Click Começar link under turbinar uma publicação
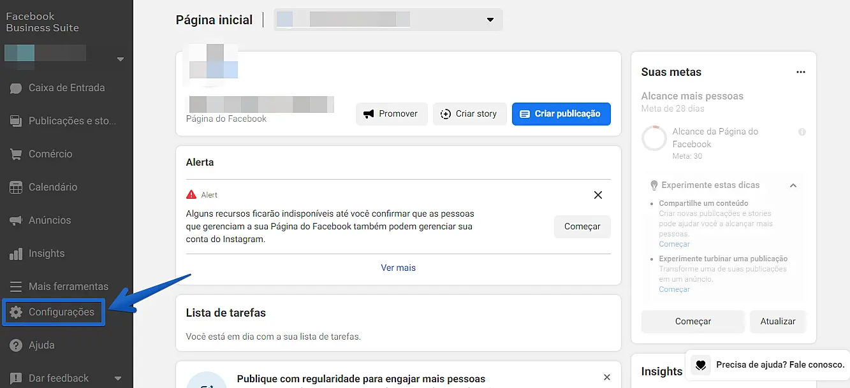The height and width of the screenshot is (388, 850). click(674, 289)
